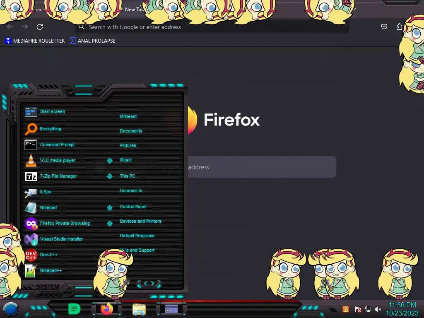Open File Explorer from taskbar
Image resolution: width=424 pixels, height=318 pixels.
click(139, 309)
